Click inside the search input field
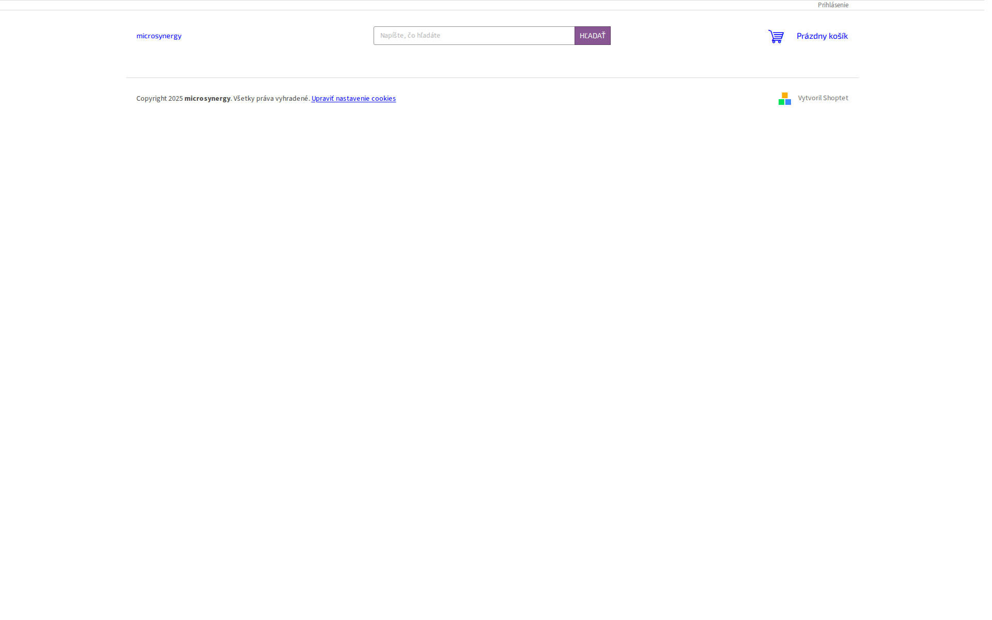 (474, 35)
